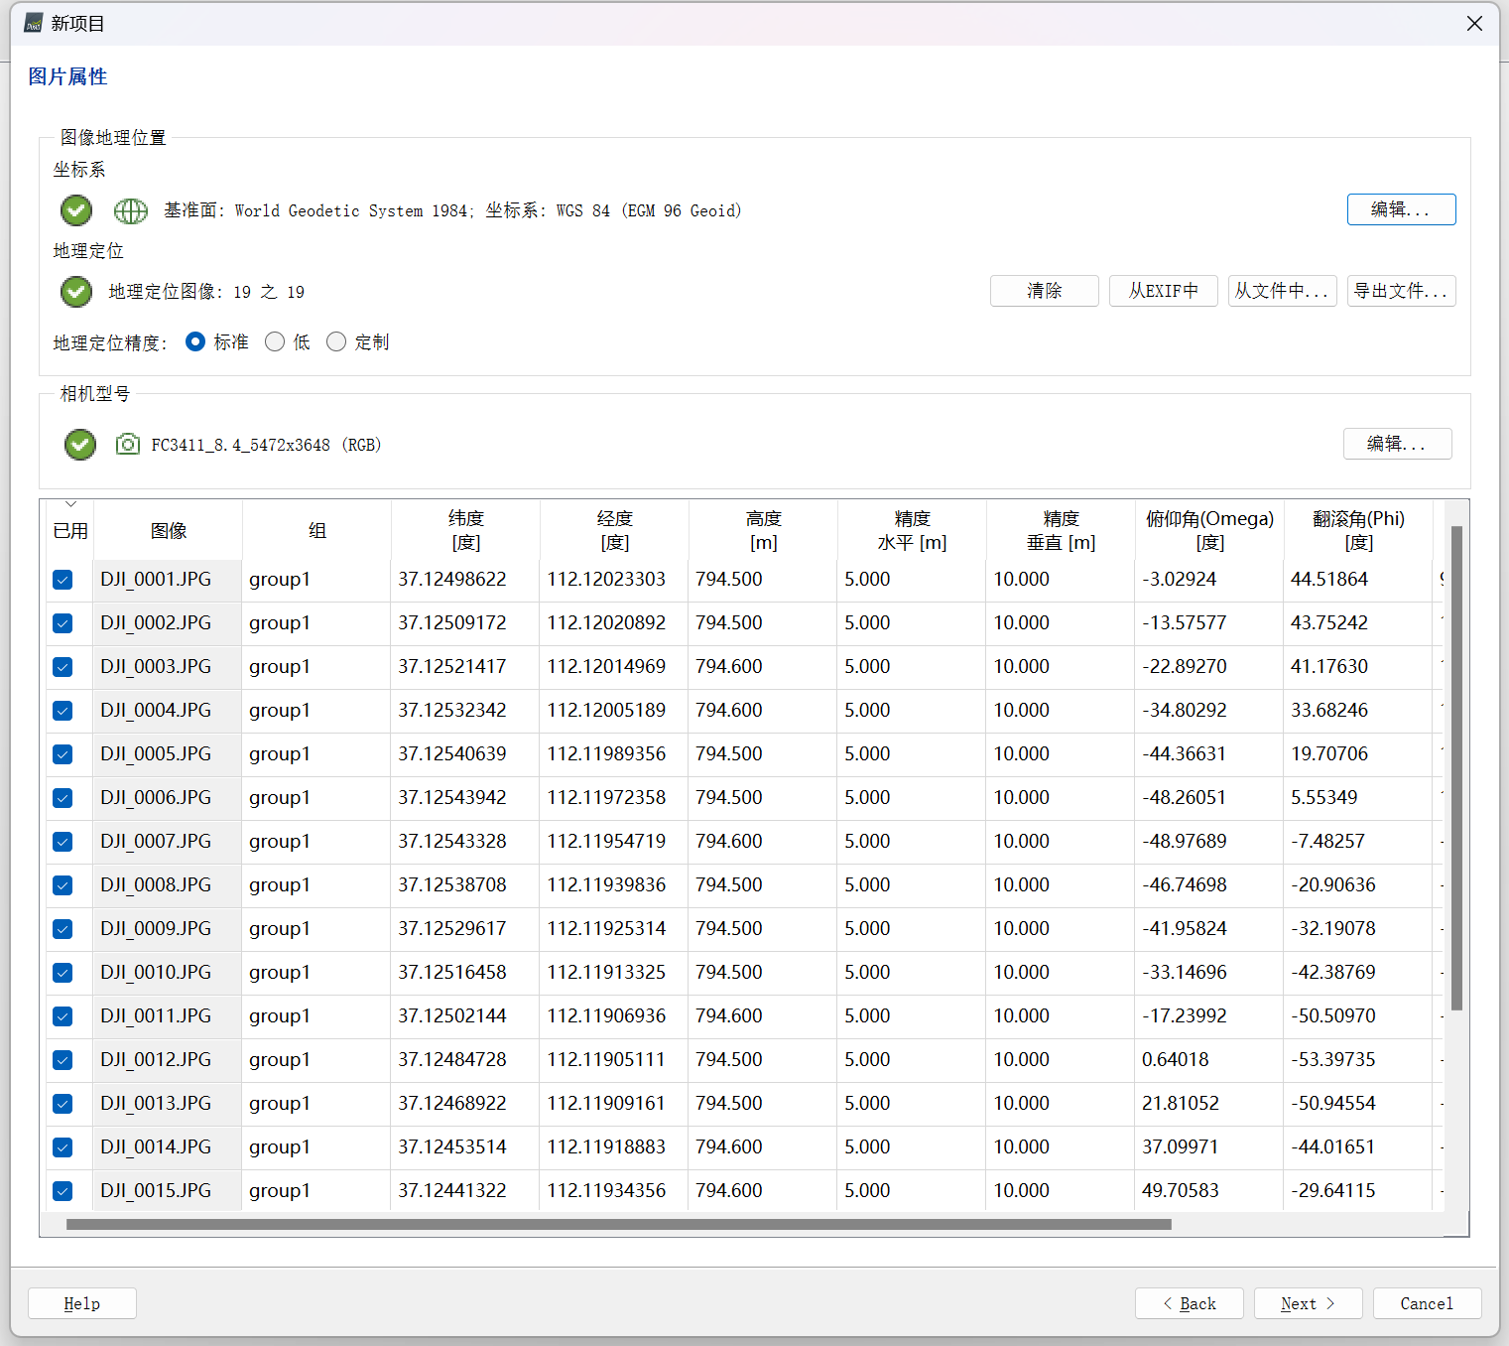
Task: Sort by the 图像 column header
Action: 168,530
